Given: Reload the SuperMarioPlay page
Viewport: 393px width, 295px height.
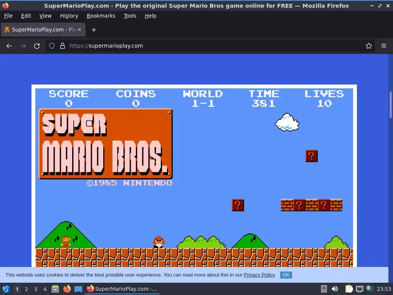Looking at the screenshot, I should (37, 46).
